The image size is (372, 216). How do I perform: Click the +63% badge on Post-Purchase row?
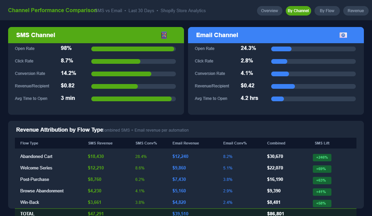tap(322, 180)
